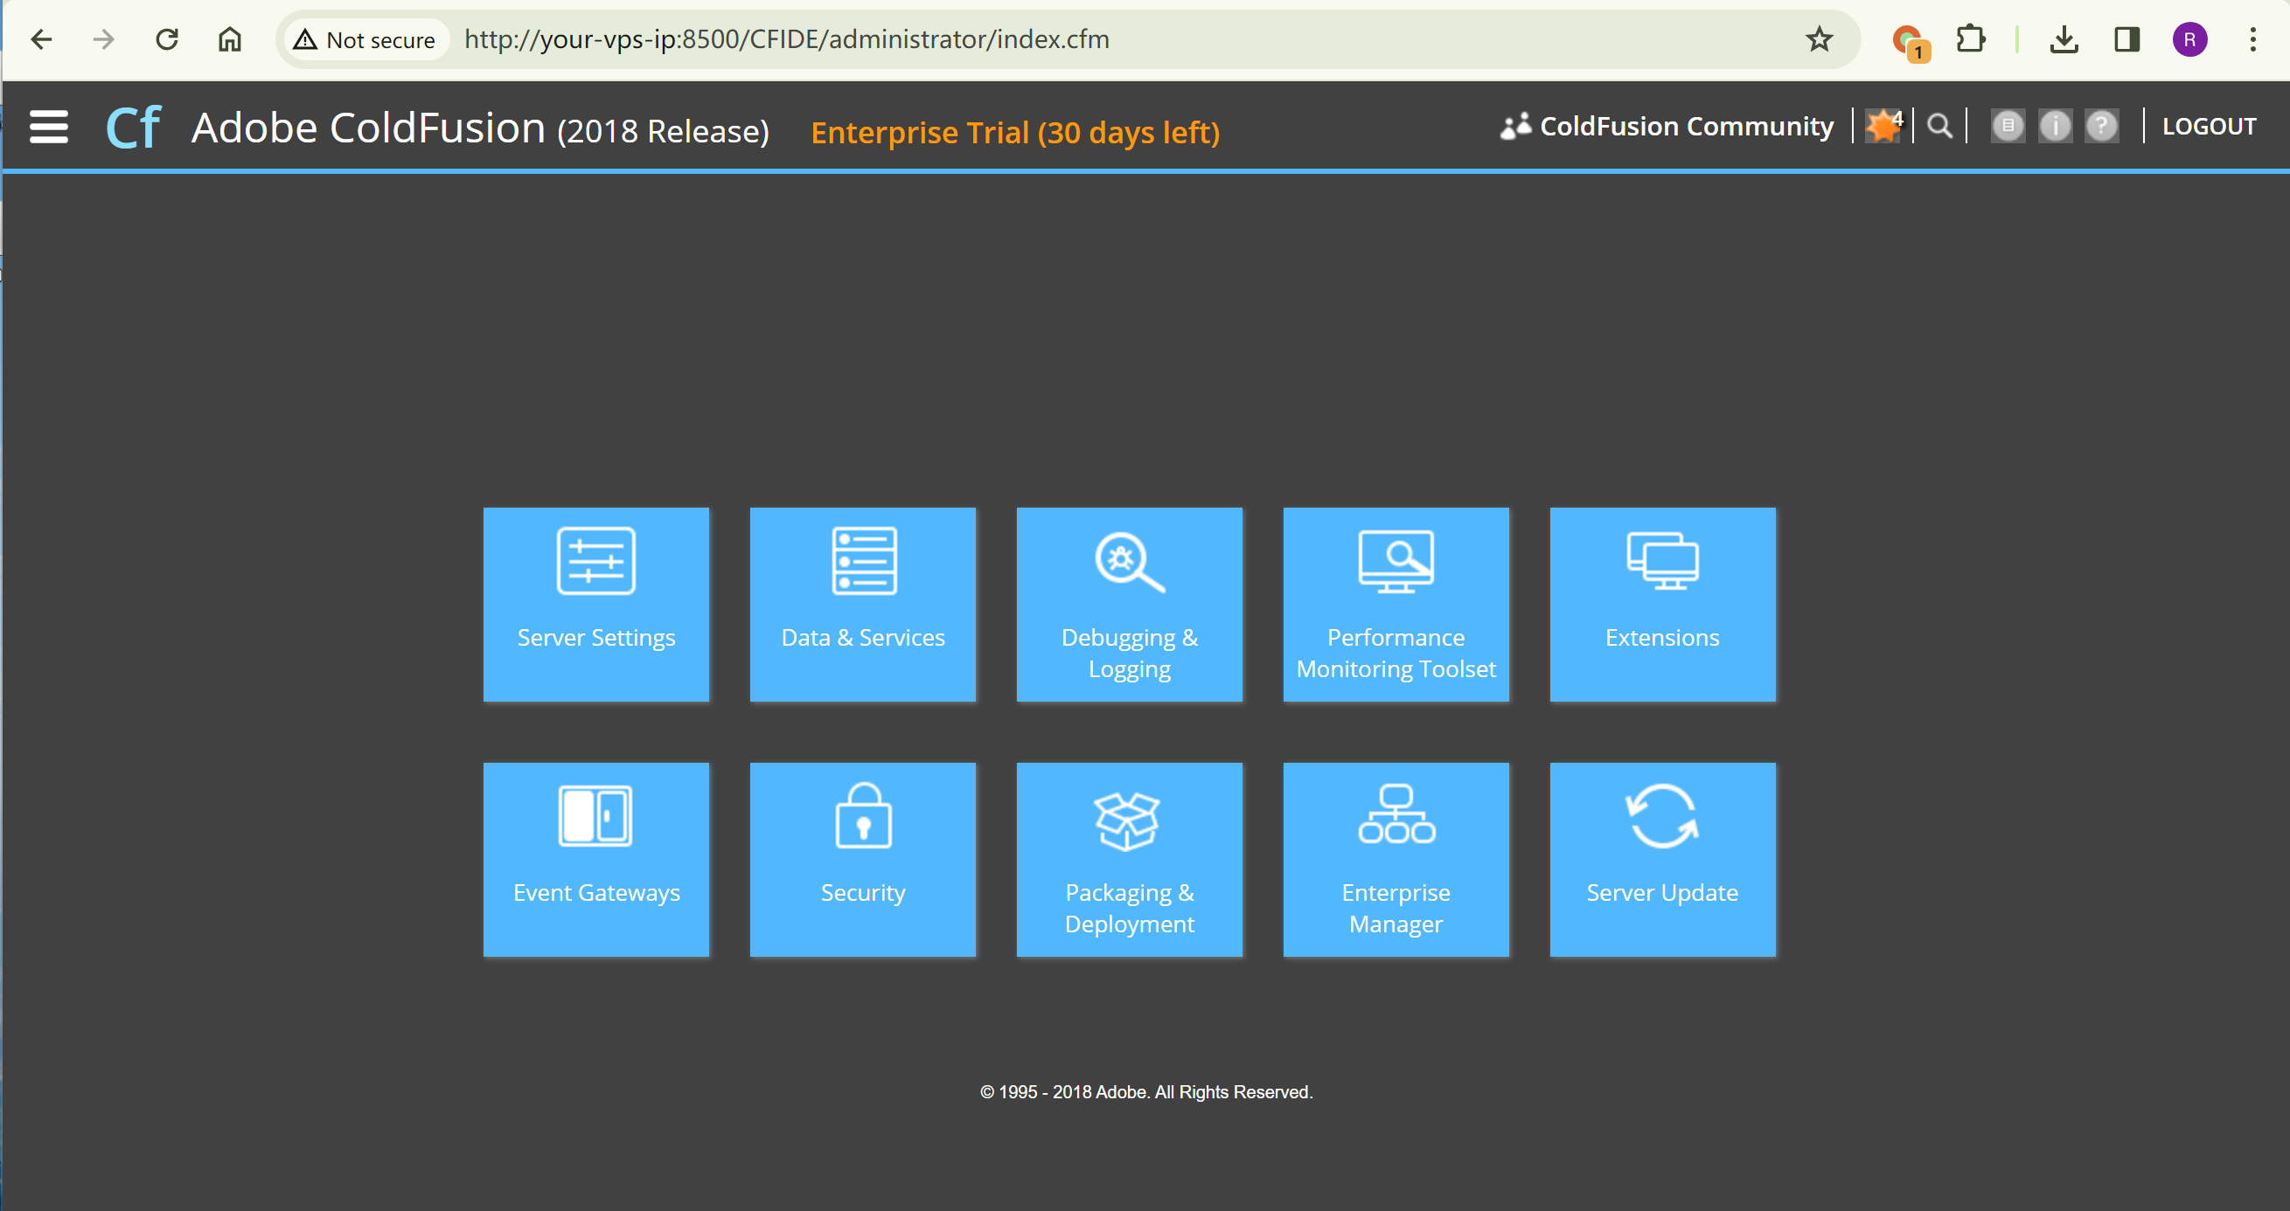
Task: Open the Server Update tile
Action: pos(1662,859)
